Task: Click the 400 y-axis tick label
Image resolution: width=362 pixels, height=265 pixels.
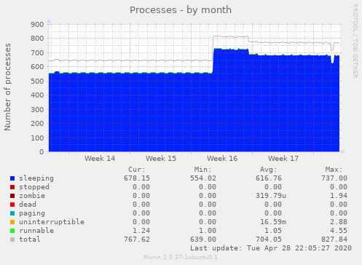Action: coord(37,95)
